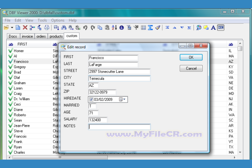Click the SALARY field containing 132400
The image size is (252, 168).
pos(98,120)
